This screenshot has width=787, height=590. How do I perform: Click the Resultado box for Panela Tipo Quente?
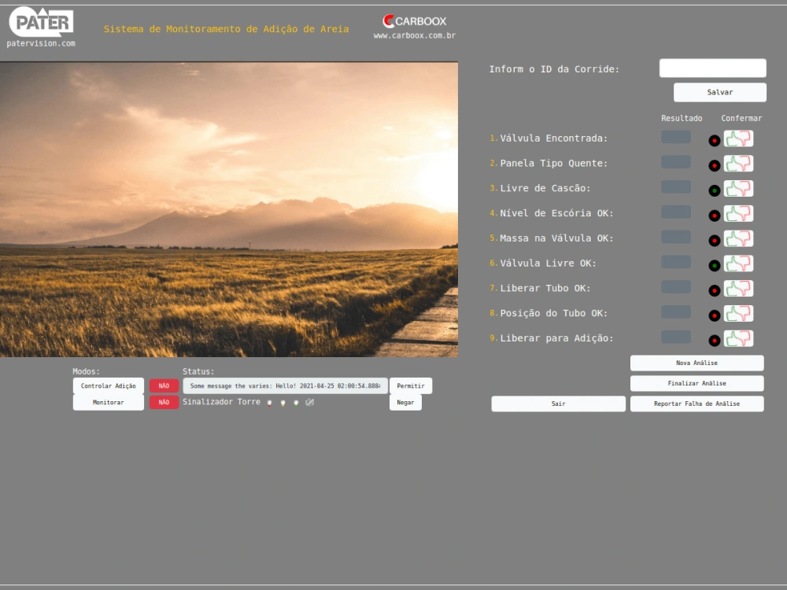click(x=676, y=162)
